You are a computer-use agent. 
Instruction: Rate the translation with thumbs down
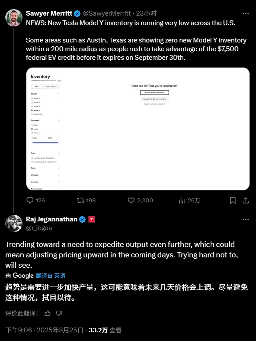[59, 313]
